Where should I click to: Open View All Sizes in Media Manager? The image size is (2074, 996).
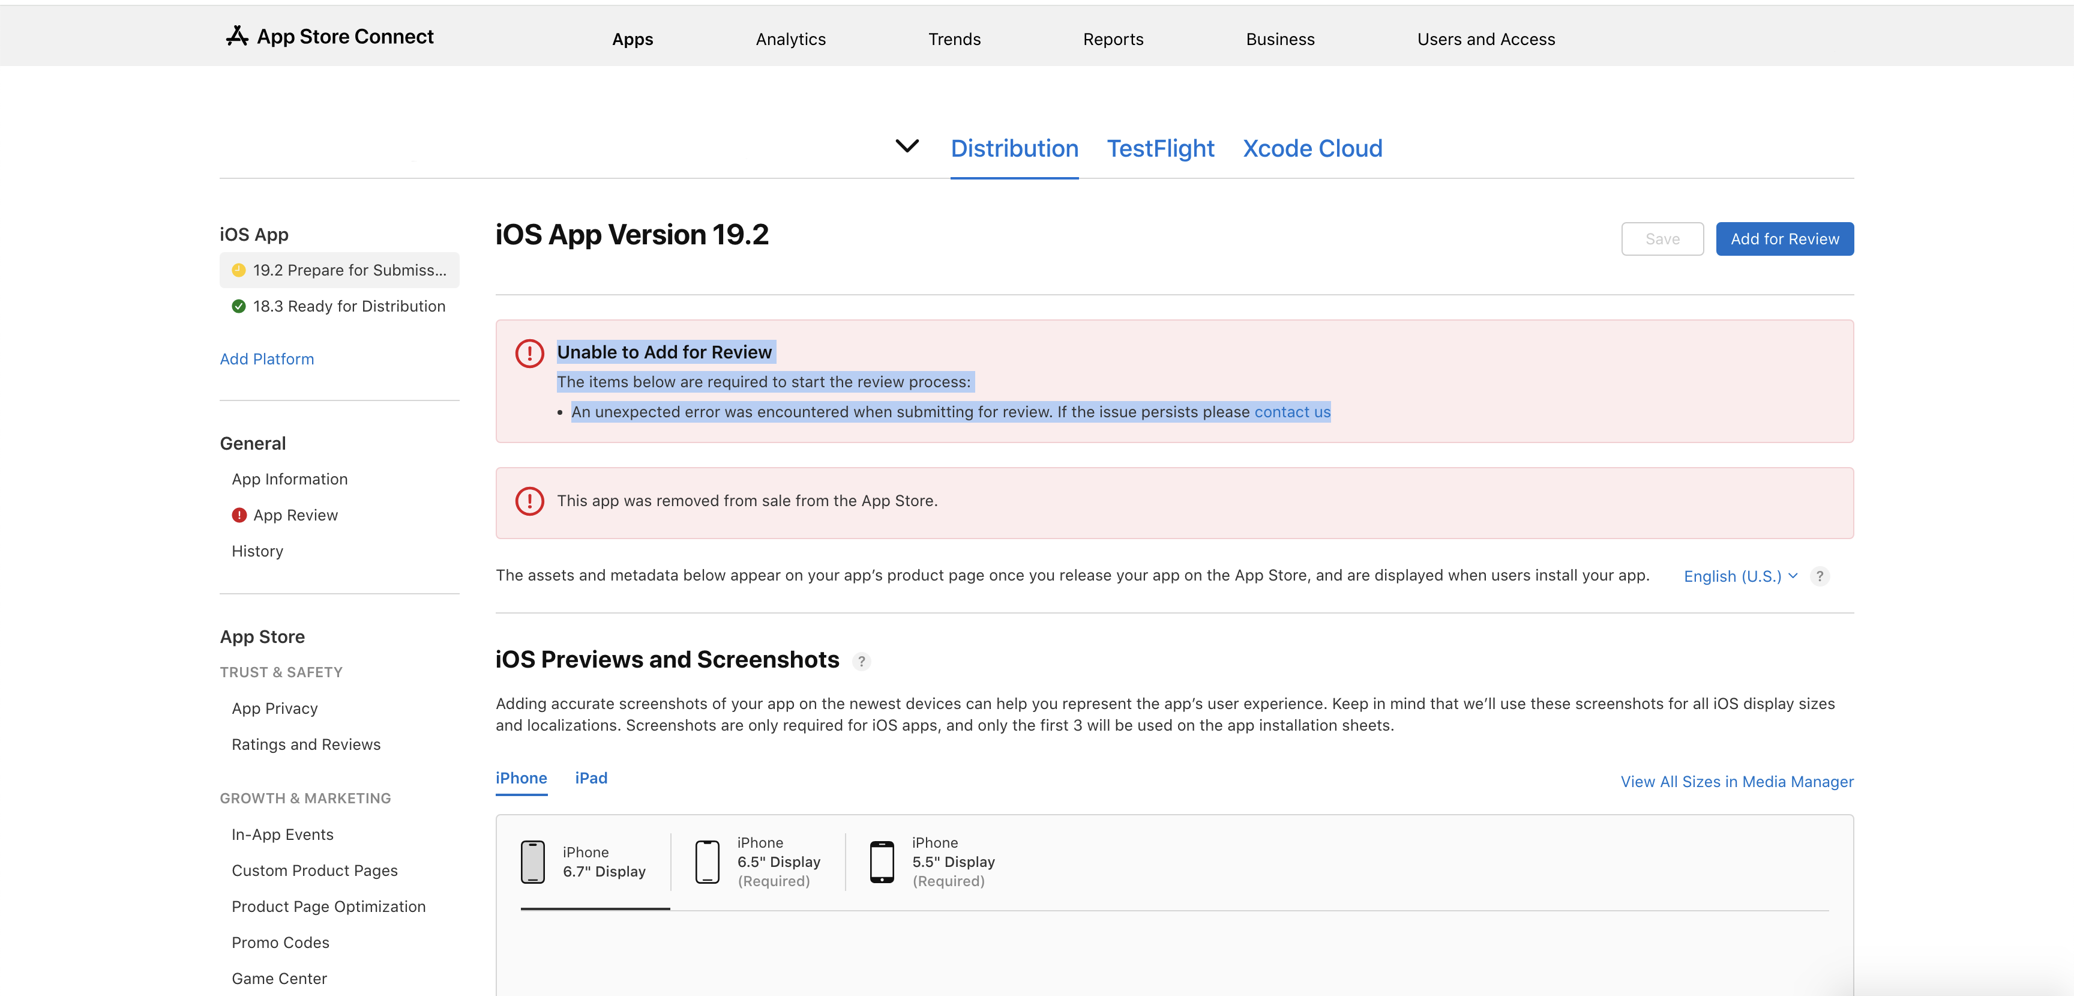pos(1737,782)
